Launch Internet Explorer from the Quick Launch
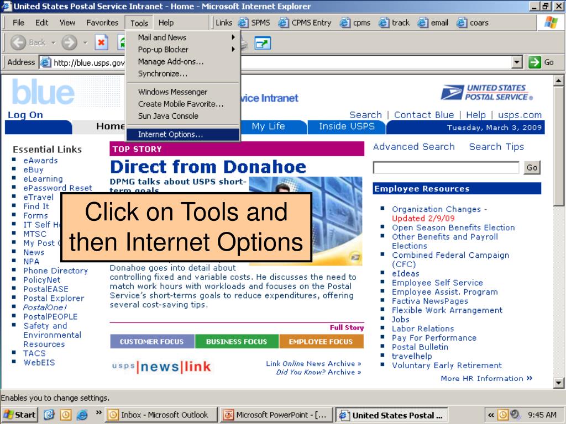 pos(82,415)
